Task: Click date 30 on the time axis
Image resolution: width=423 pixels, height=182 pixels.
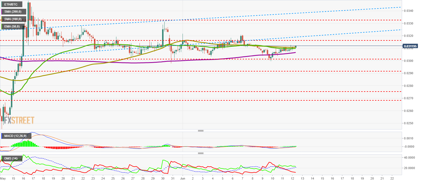Action: (x=162, y=178)
